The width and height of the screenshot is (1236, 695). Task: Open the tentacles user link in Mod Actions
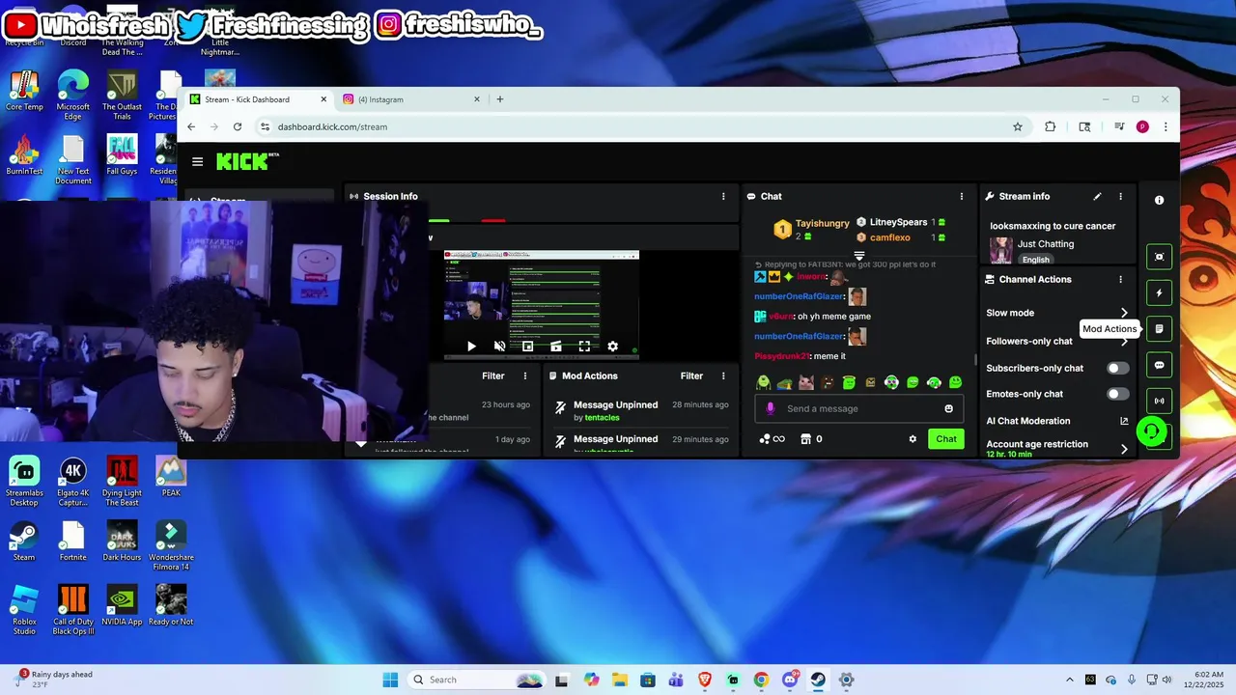(x=603, y=418)
